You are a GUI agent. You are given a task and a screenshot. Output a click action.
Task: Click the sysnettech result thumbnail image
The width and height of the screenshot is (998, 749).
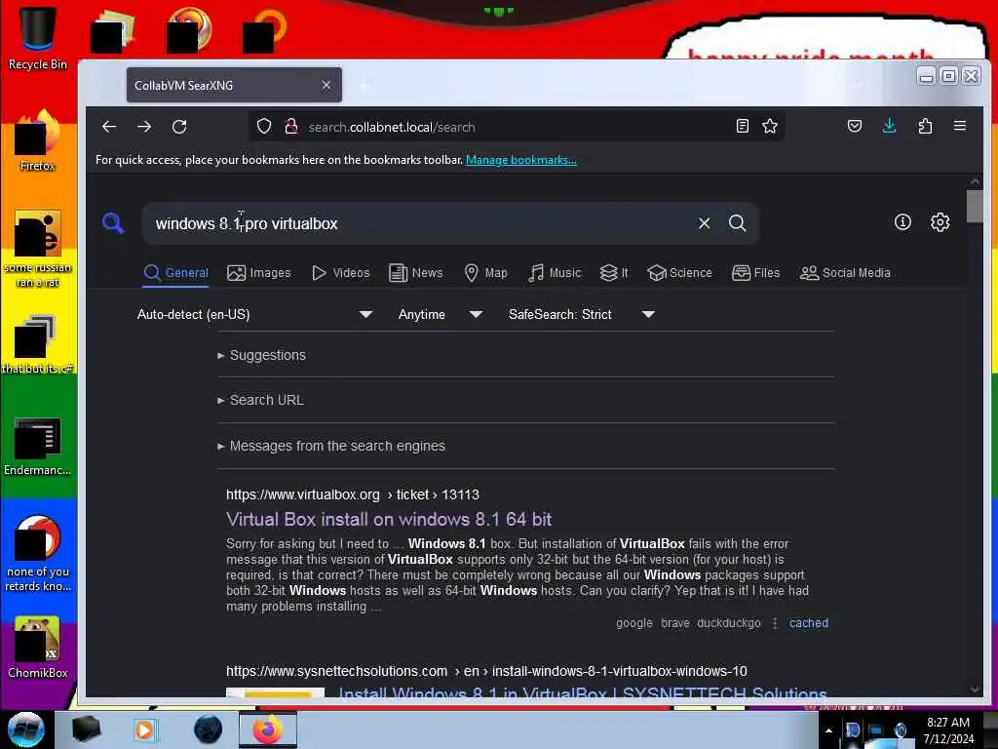coord(275,692)
